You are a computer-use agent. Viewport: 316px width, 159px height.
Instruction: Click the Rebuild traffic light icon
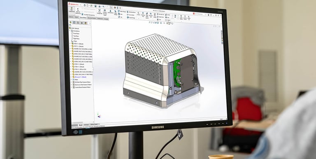click(115, 7)
